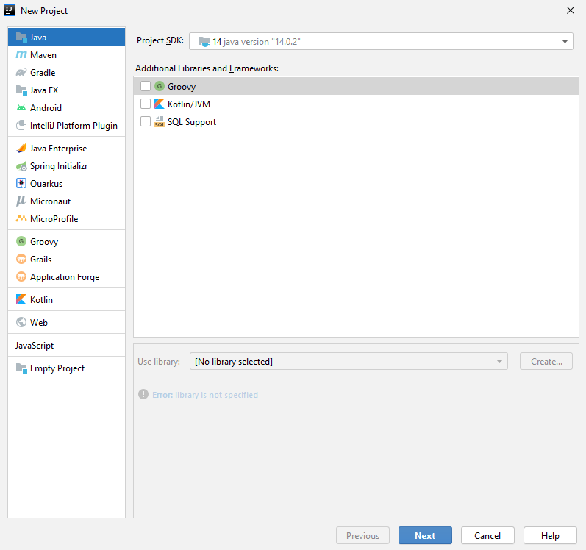
Task: Click 'Error: library is not specified' text
Action: [x=205, y=395]
